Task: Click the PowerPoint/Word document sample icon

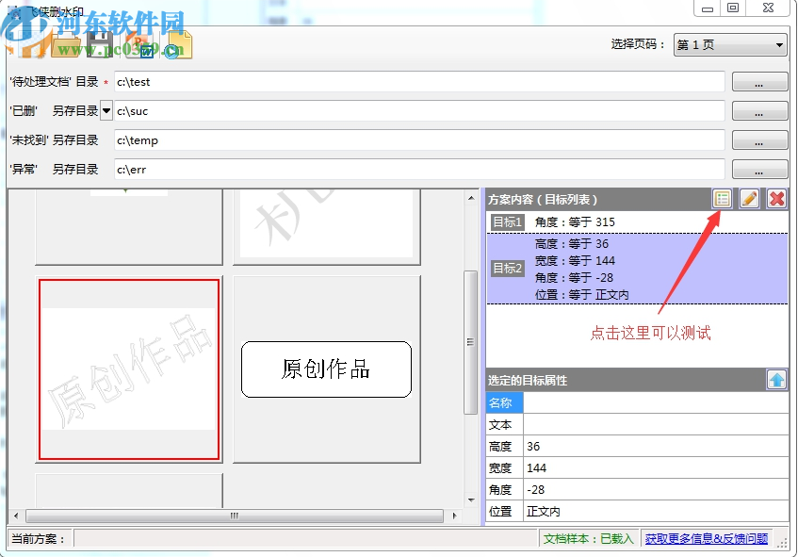Action: click(x=140, y=45)
